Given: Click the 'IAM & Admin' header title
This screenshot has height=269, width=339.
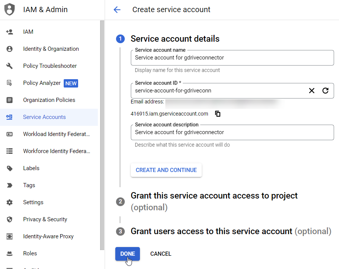Looking at the screenshot, I should [46, 9].
